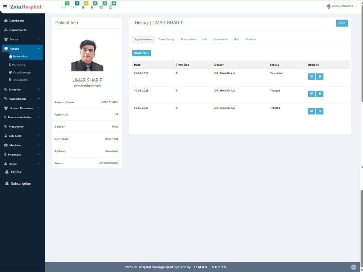Viewport: 363px width, 272px height.
Task: Switch to the Appointments tab
Action: (x=143, y=39)
